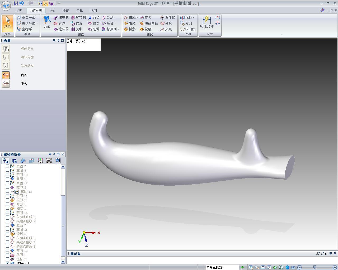
Task: Open the 曲线 dropdown arrow
Action: coord(137,17)
